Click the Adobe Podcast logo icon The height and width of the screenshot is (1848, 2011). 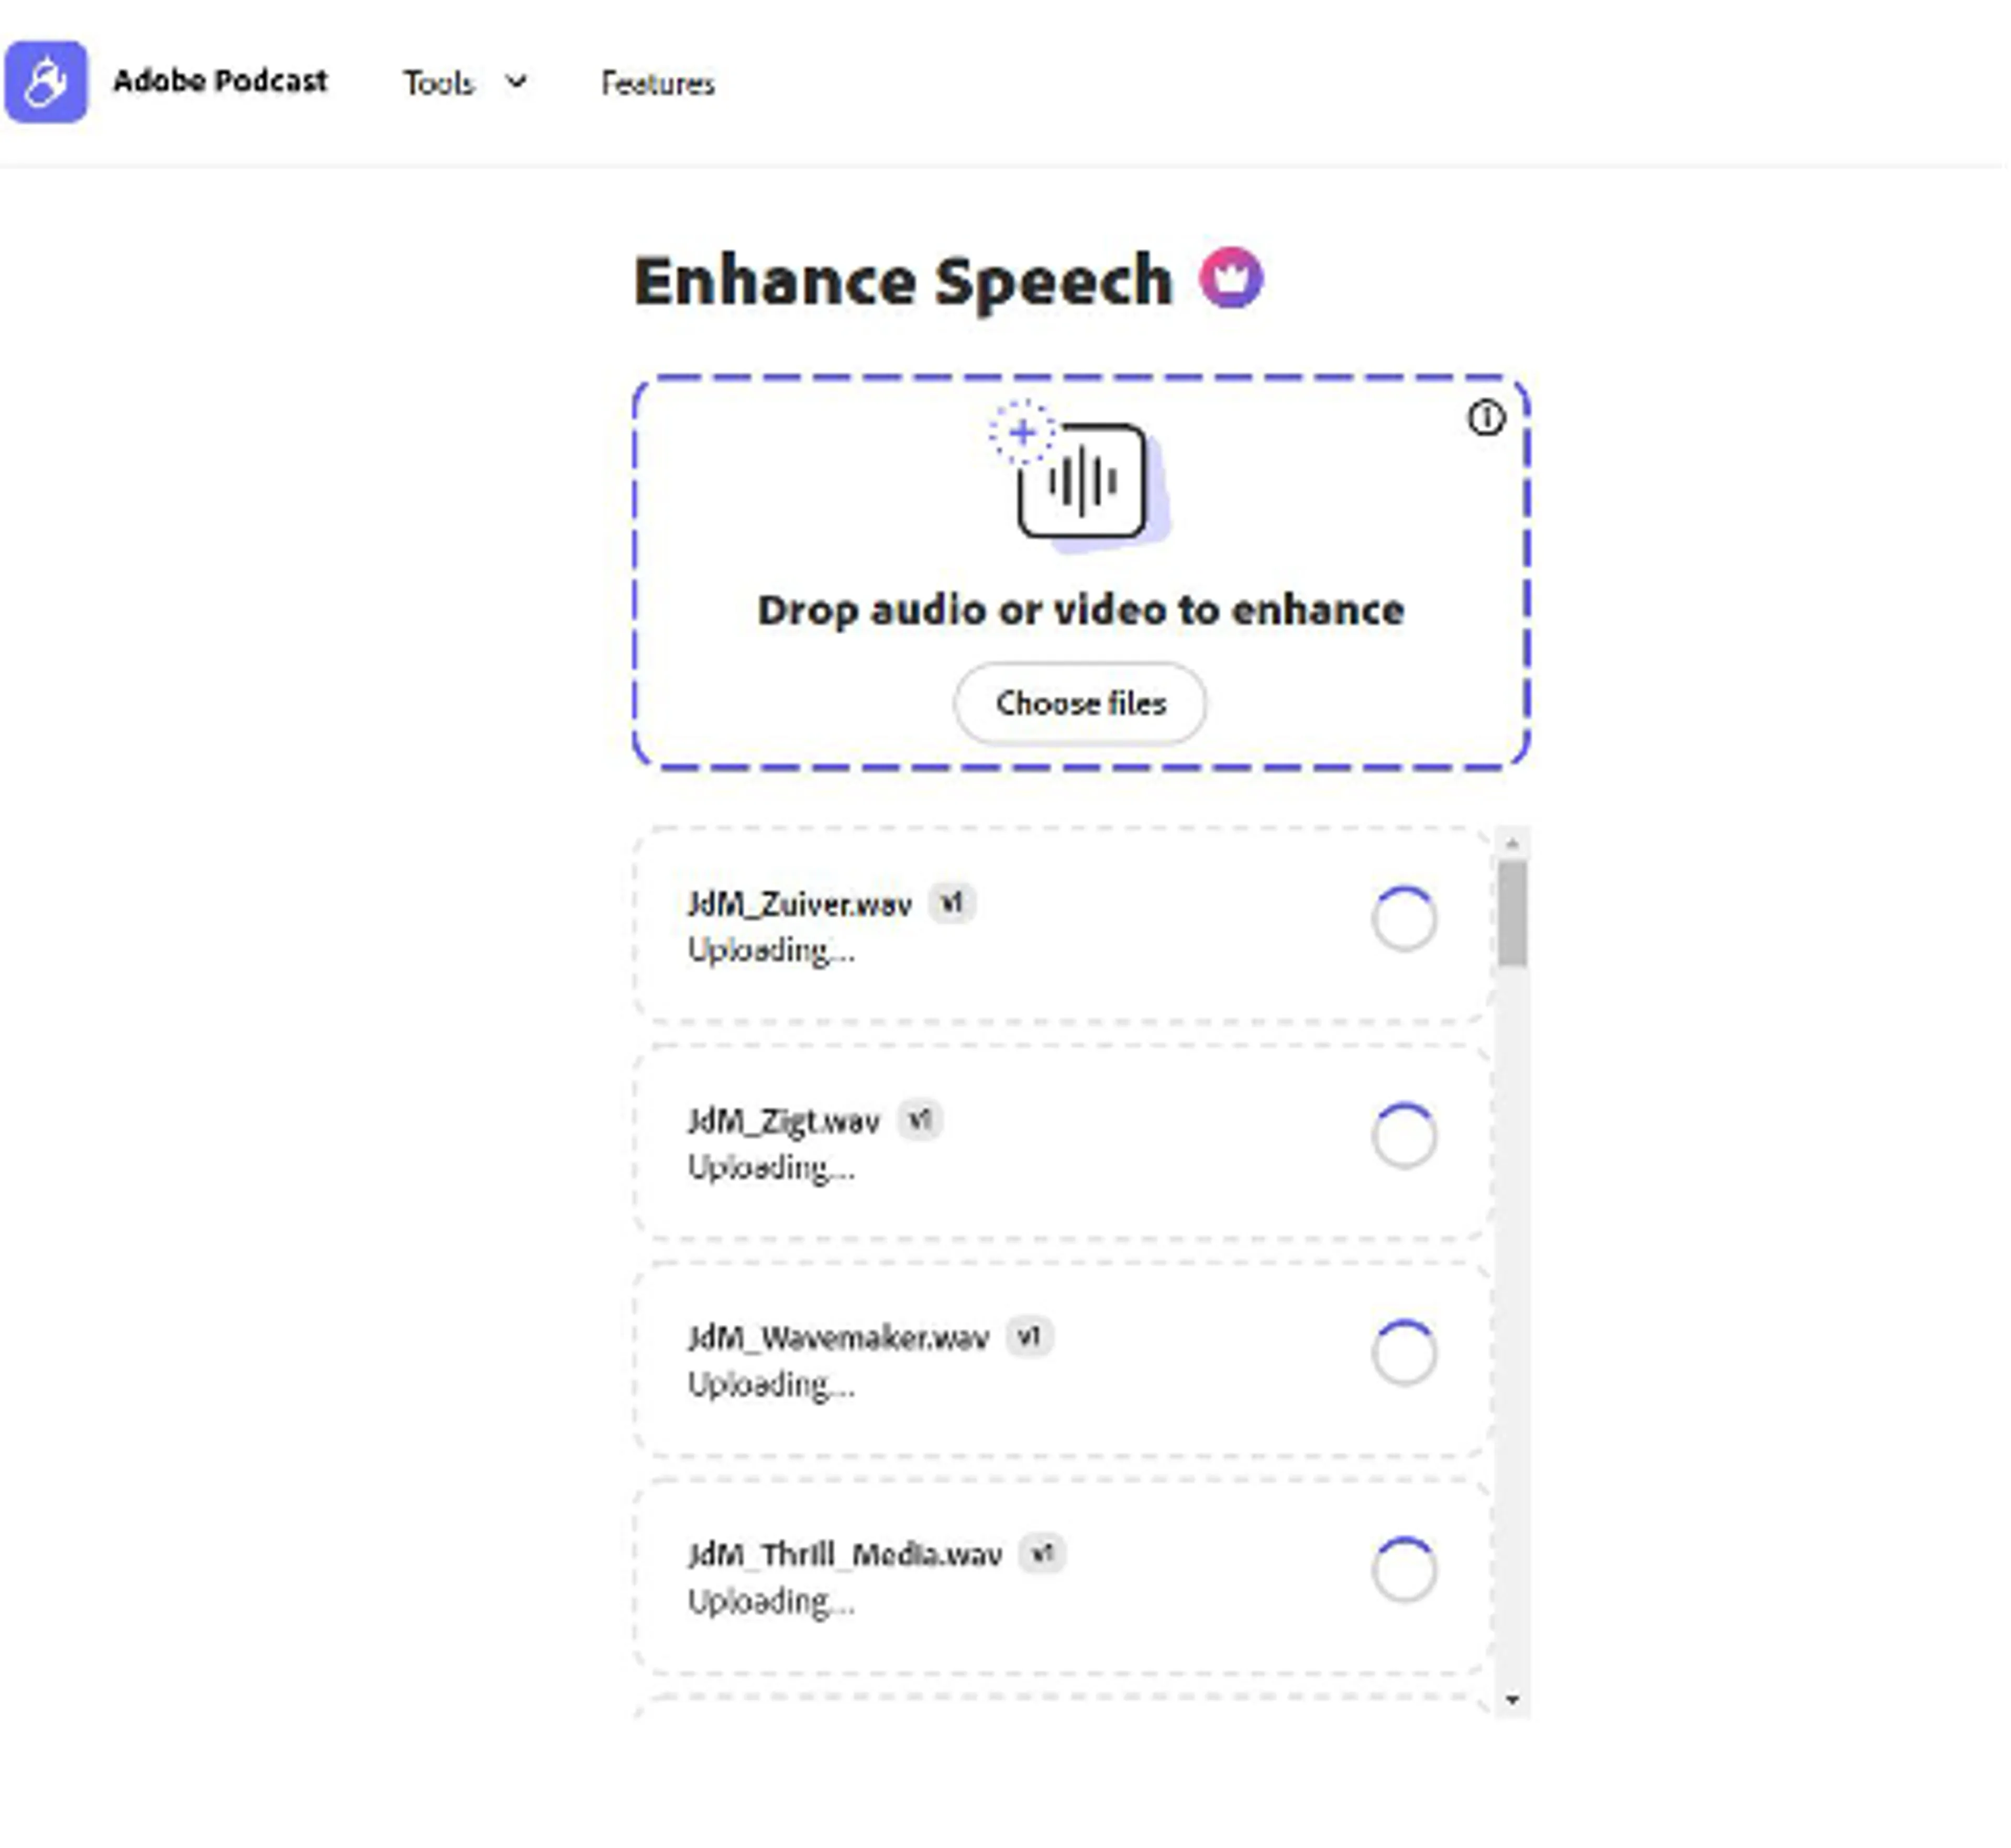(x=46, y=82)
